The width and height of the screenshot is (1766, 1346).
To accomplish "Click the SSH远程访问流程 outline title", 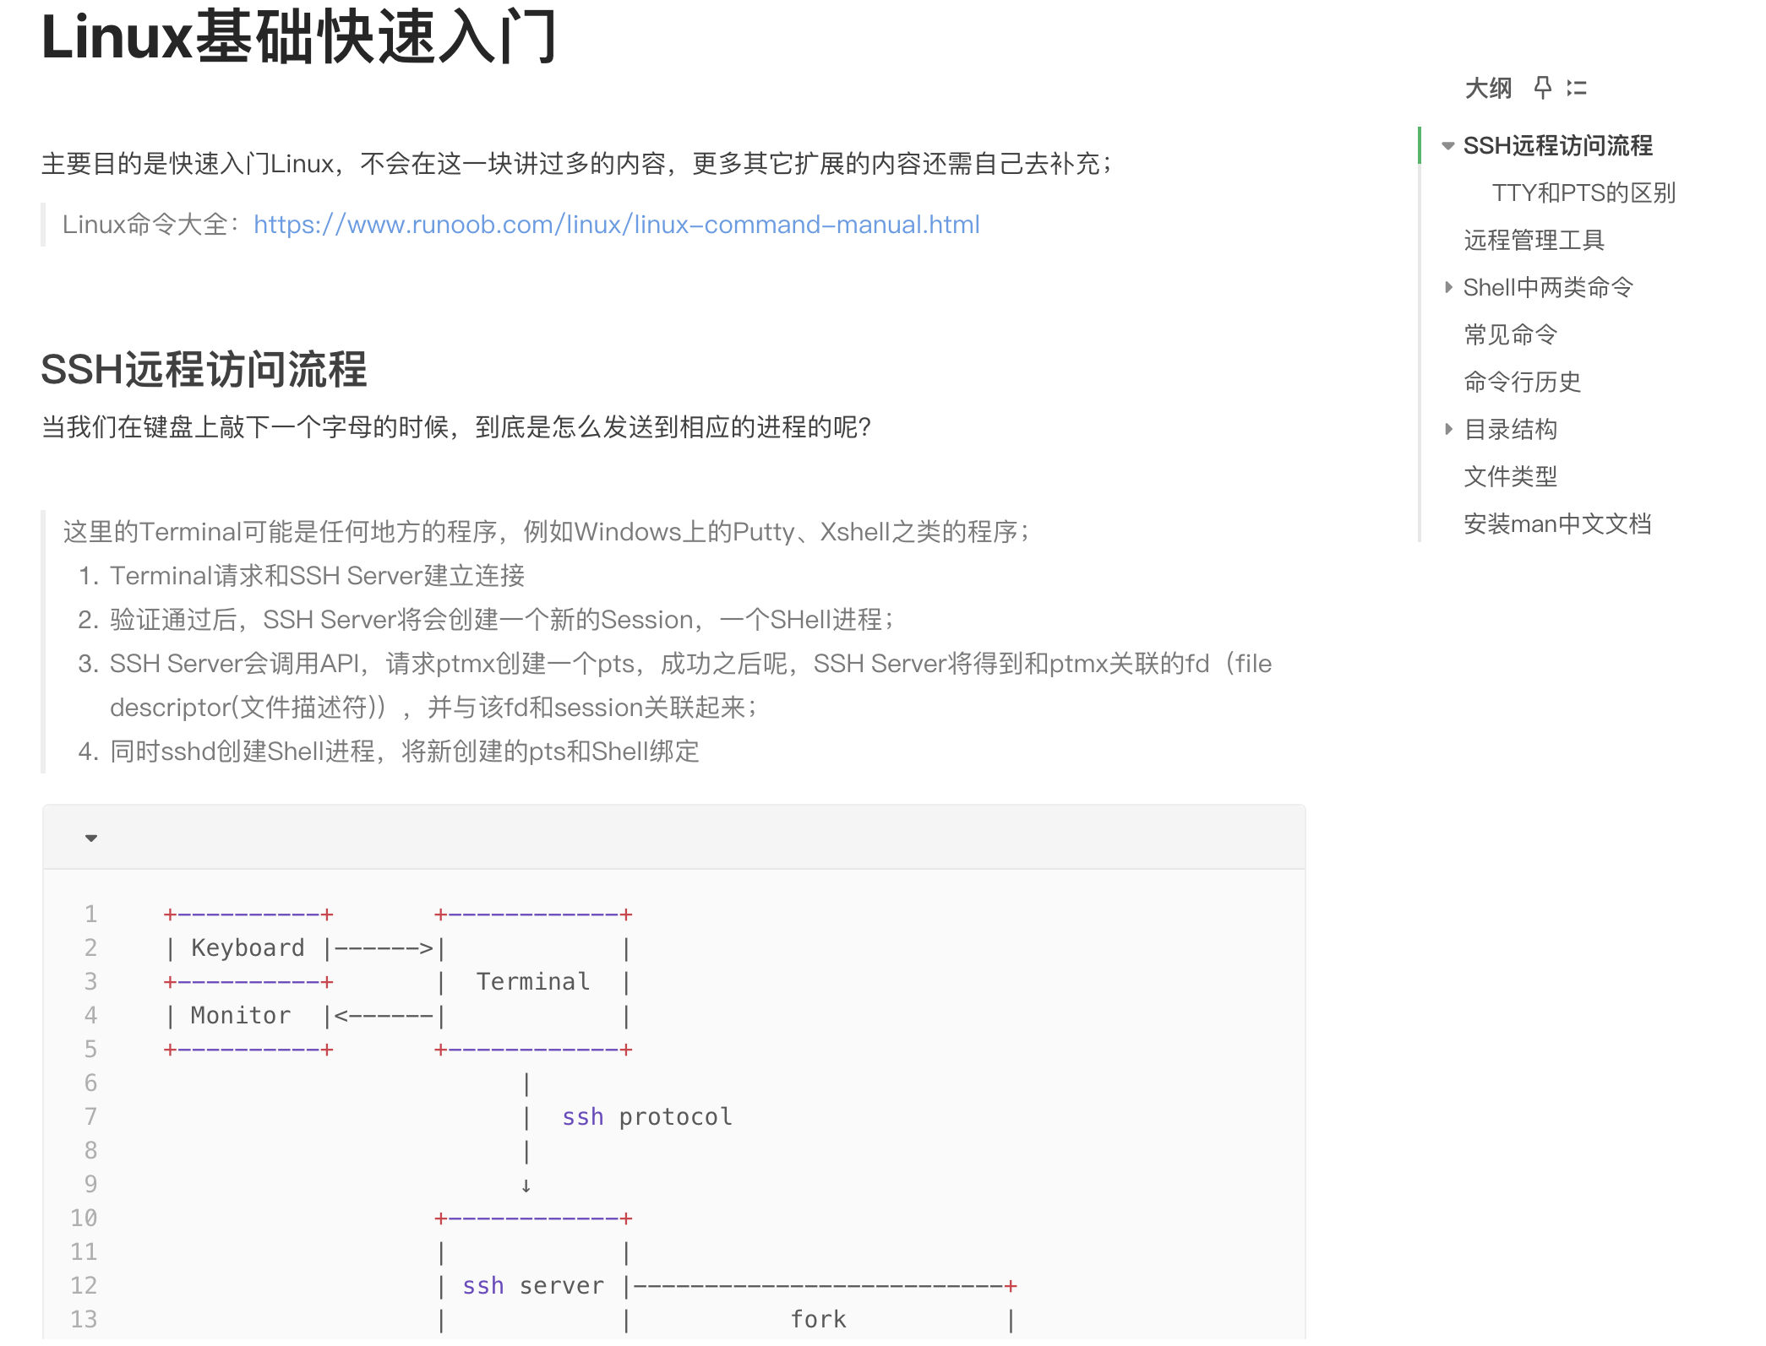I will pos(1556,146).
